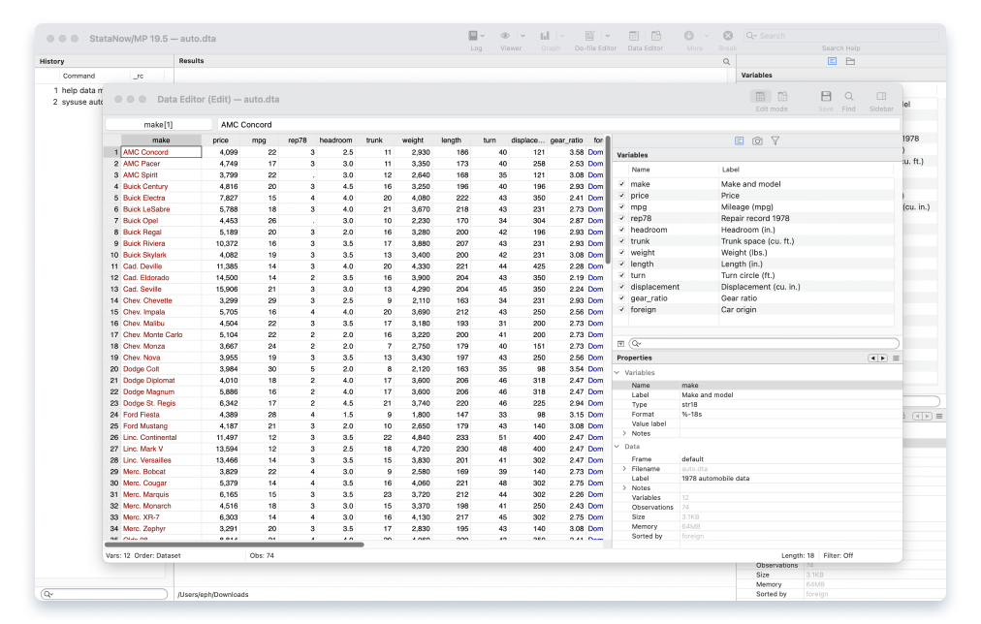Open the More dropdown arrow
The width and height of the screenshot is (981, 624).
707,36
